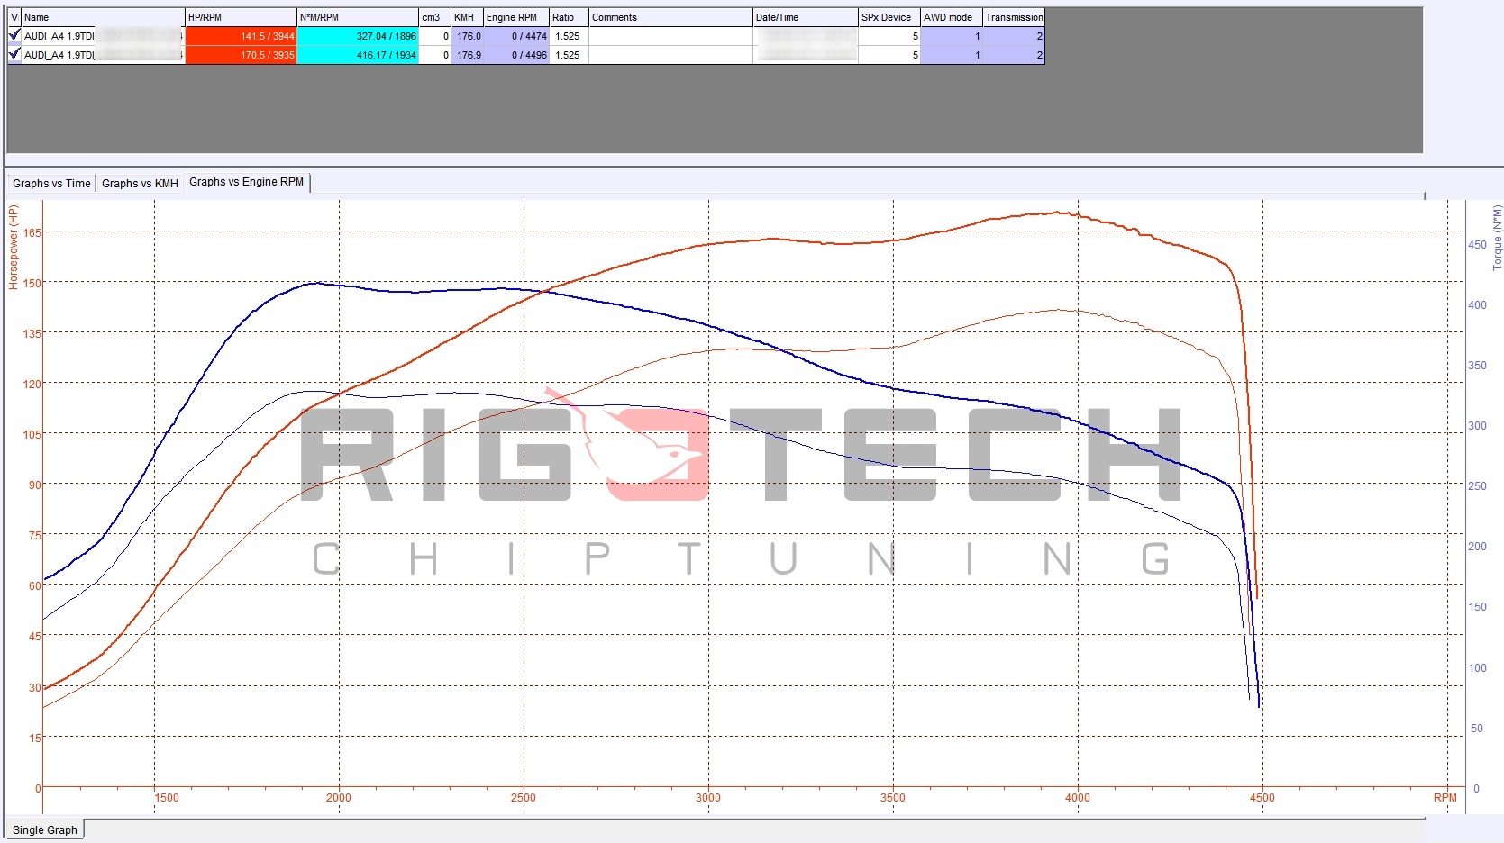Click the AWD mode column header

[x=952, y=17]
